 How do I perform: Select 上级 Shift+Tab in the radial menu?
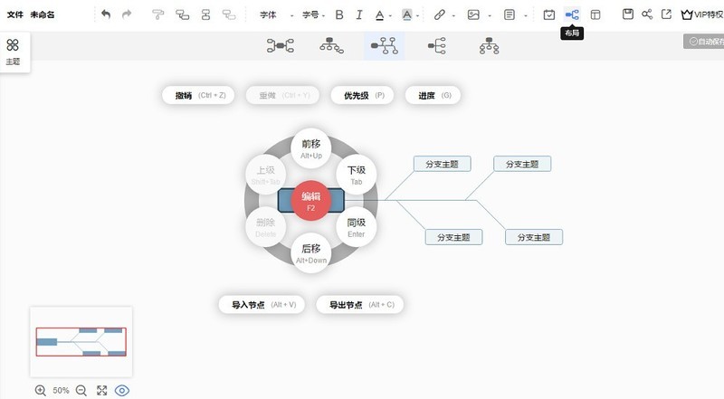pyautogui.click(x=265, y=175)
